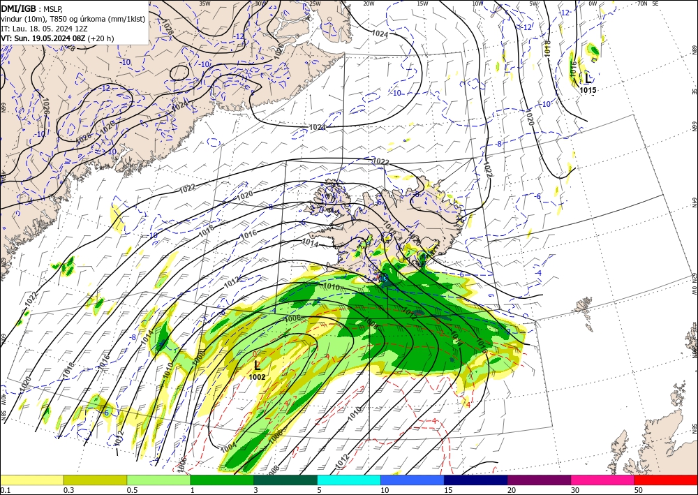This screenshot has width=698, height=495.
Task: Click the '10W' longitude label
Action: tap(477, 3)
